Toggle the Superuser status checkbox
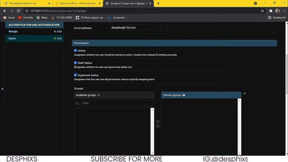This screenshot has width=288, height=162. 75,75
